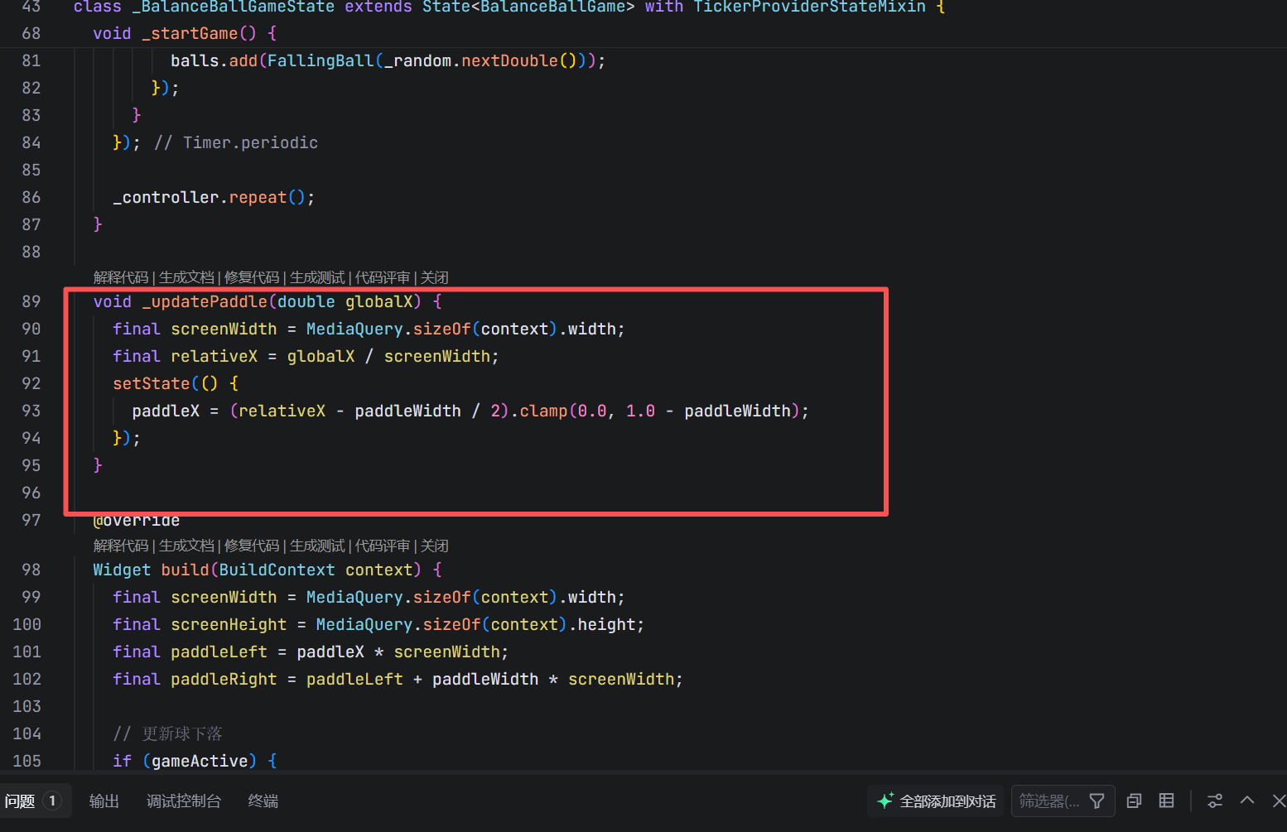Click line number 89 in the gutter
1287x832 pixels.
[x=31, y=301]
